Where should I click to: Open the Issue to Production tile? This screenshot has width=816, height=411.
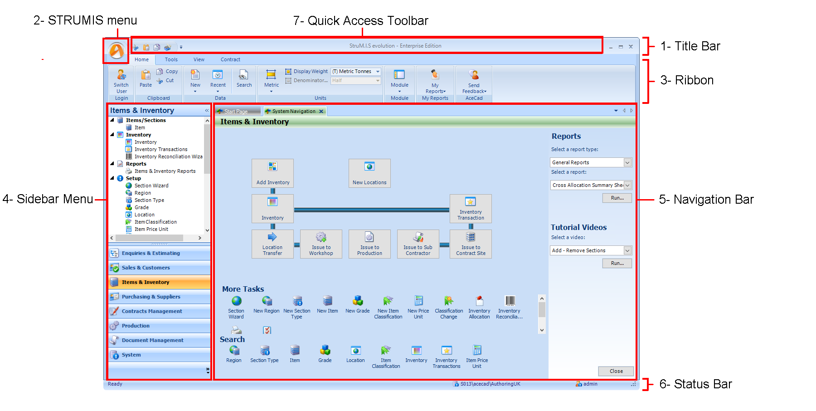[369, 244]
